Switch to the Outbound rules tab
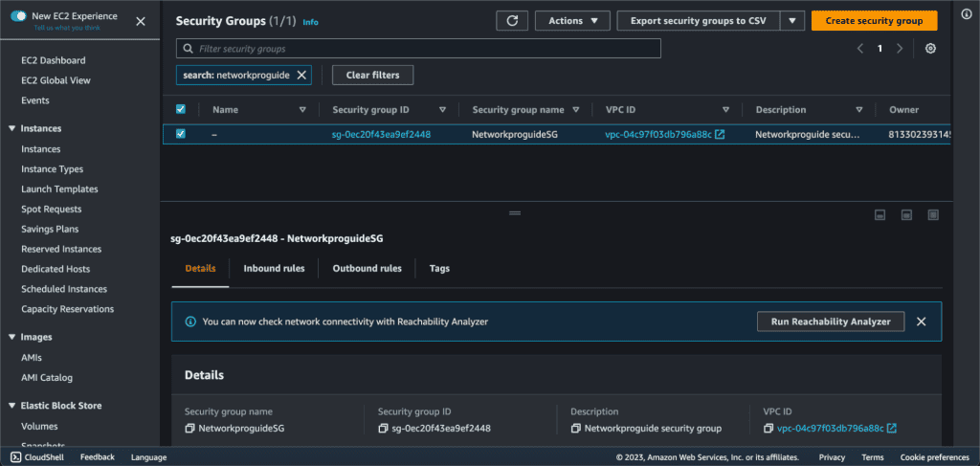 367,269
